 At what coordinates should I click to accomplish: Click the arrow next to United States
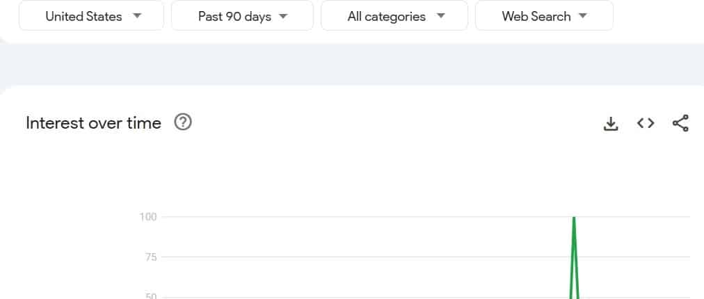point(137,16)
